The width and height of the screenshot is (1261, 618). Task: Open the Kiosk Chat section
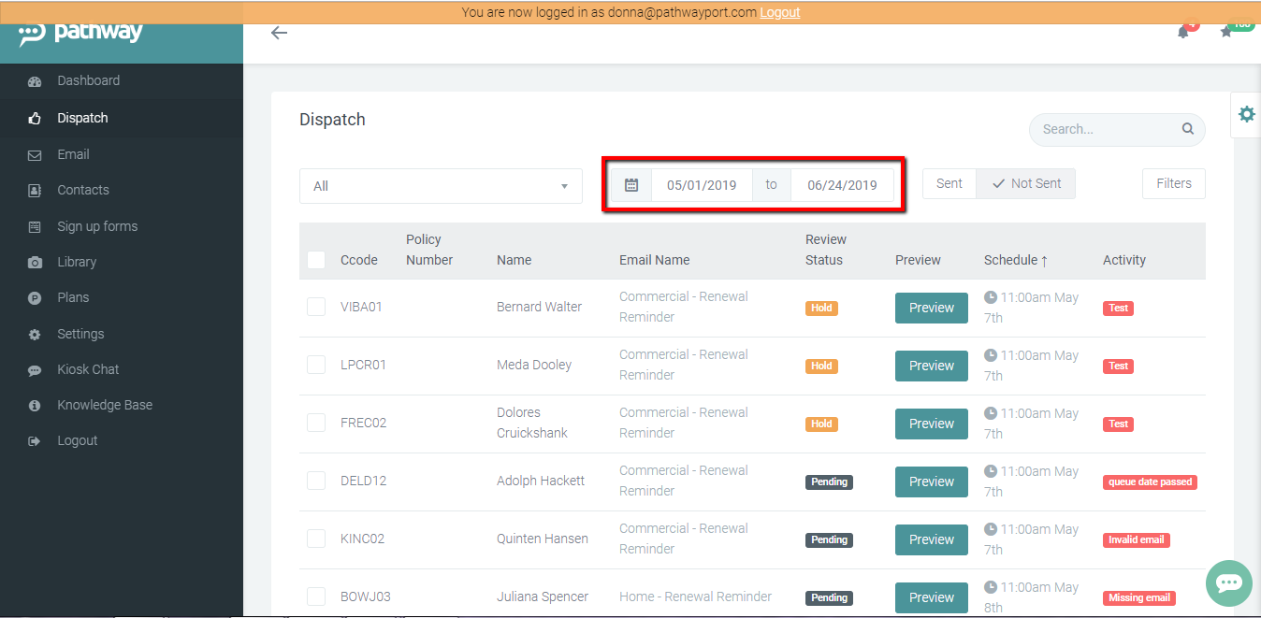coord(88,368)
